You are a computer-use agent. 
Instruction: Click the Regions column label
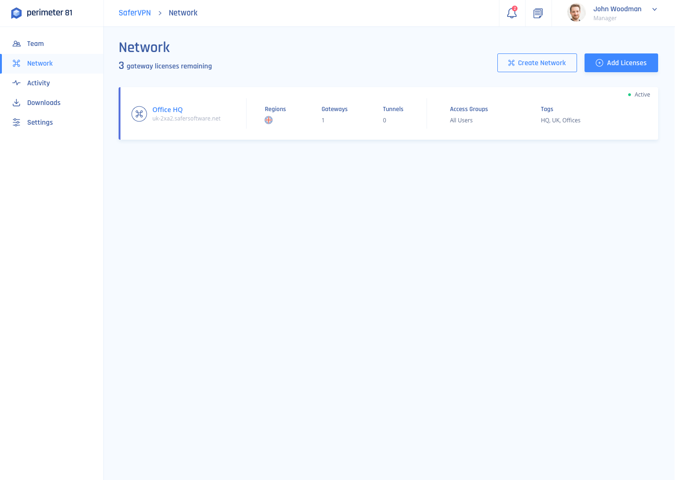pos(275,109)
